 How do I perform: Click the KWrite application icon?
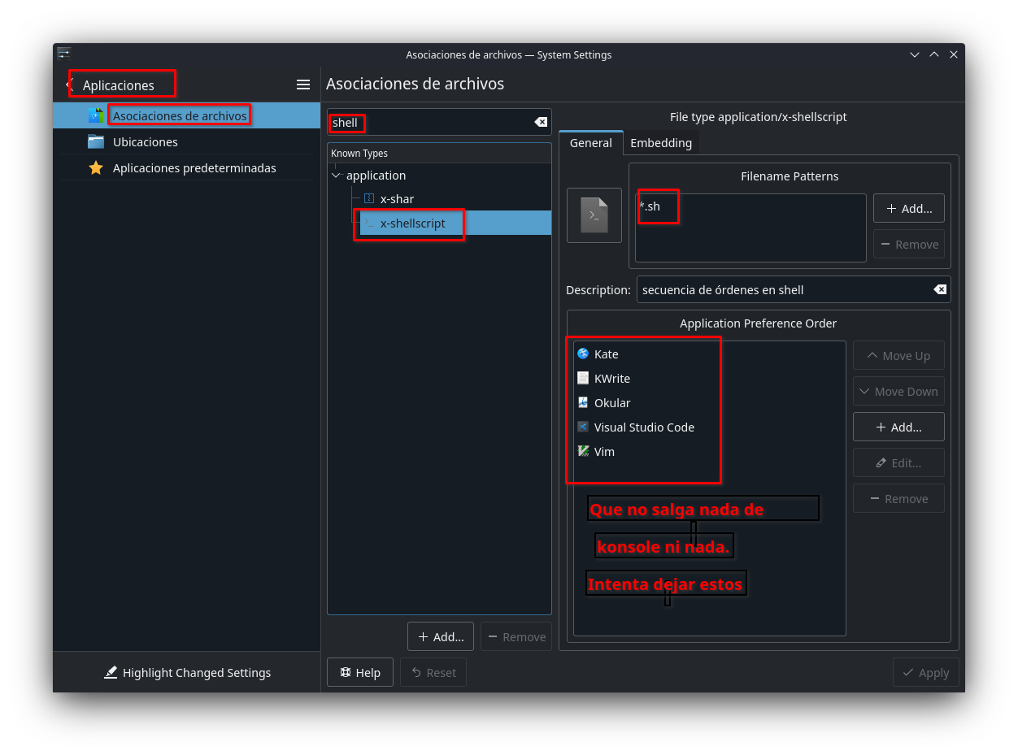click(583, 378)
